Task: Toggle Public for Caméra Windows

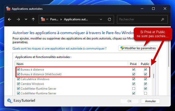Action: [x=145, y=84]
